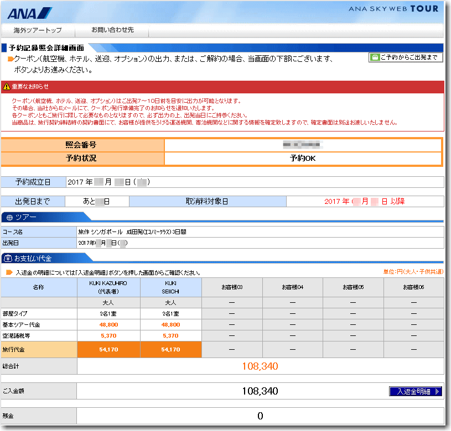Select the 予約OK status cell
451x431 pixels.
click(303, 158)
